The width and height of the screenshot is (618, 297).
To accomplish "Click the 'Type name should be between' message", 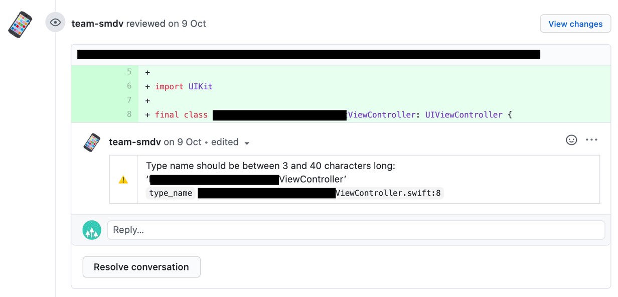I will [270, 166].
